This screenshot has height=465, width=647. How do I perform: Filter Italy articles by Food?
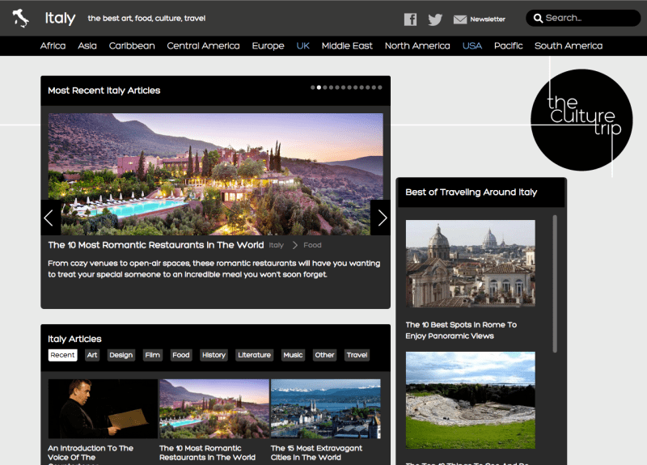click(181, 355)
